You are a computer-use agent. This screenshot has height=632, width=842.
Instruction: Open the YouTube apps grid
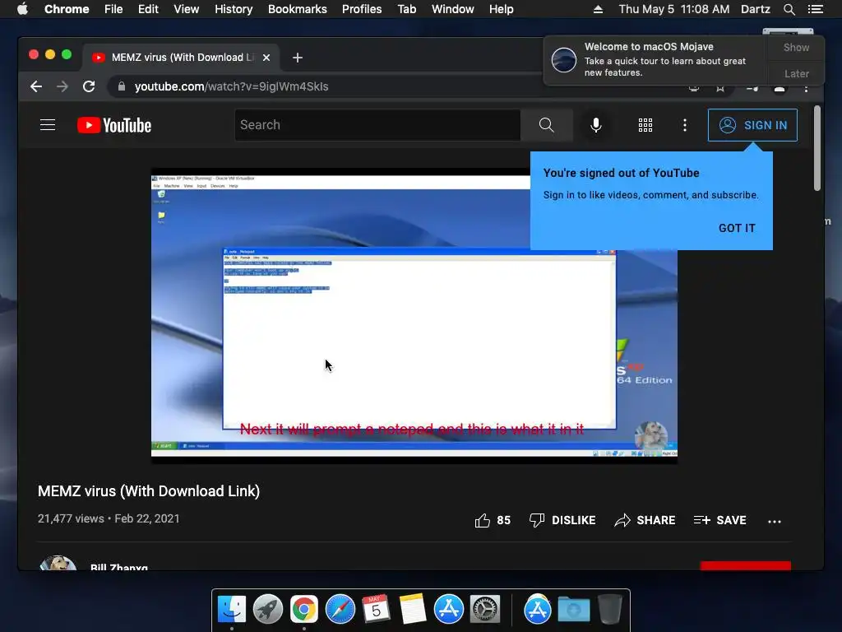645,125
